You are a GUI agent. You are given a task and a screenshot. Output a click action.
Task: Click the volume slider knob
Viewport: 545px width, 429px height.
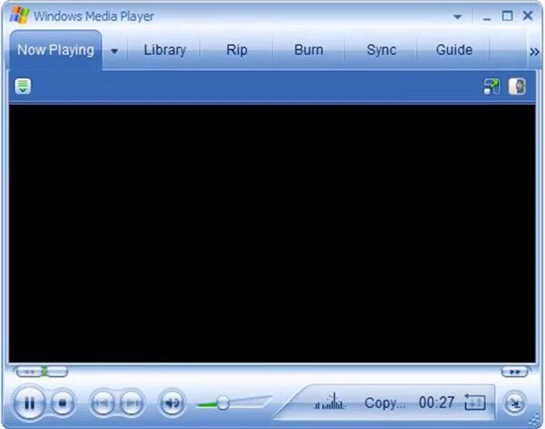pos(222,403)
